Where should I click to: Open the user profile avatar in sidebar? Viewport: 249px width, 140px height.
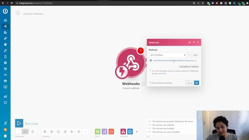point(5,136)
